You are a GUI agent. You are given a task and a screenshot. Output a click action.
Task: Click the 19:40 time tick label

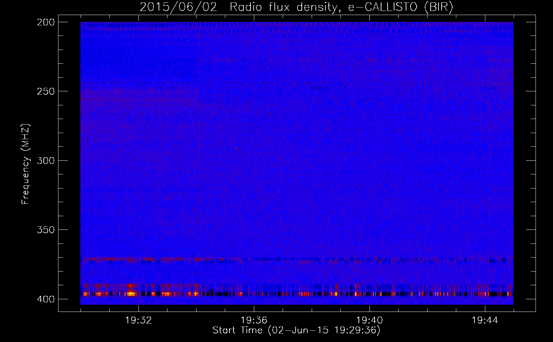(x=369, y=320)
